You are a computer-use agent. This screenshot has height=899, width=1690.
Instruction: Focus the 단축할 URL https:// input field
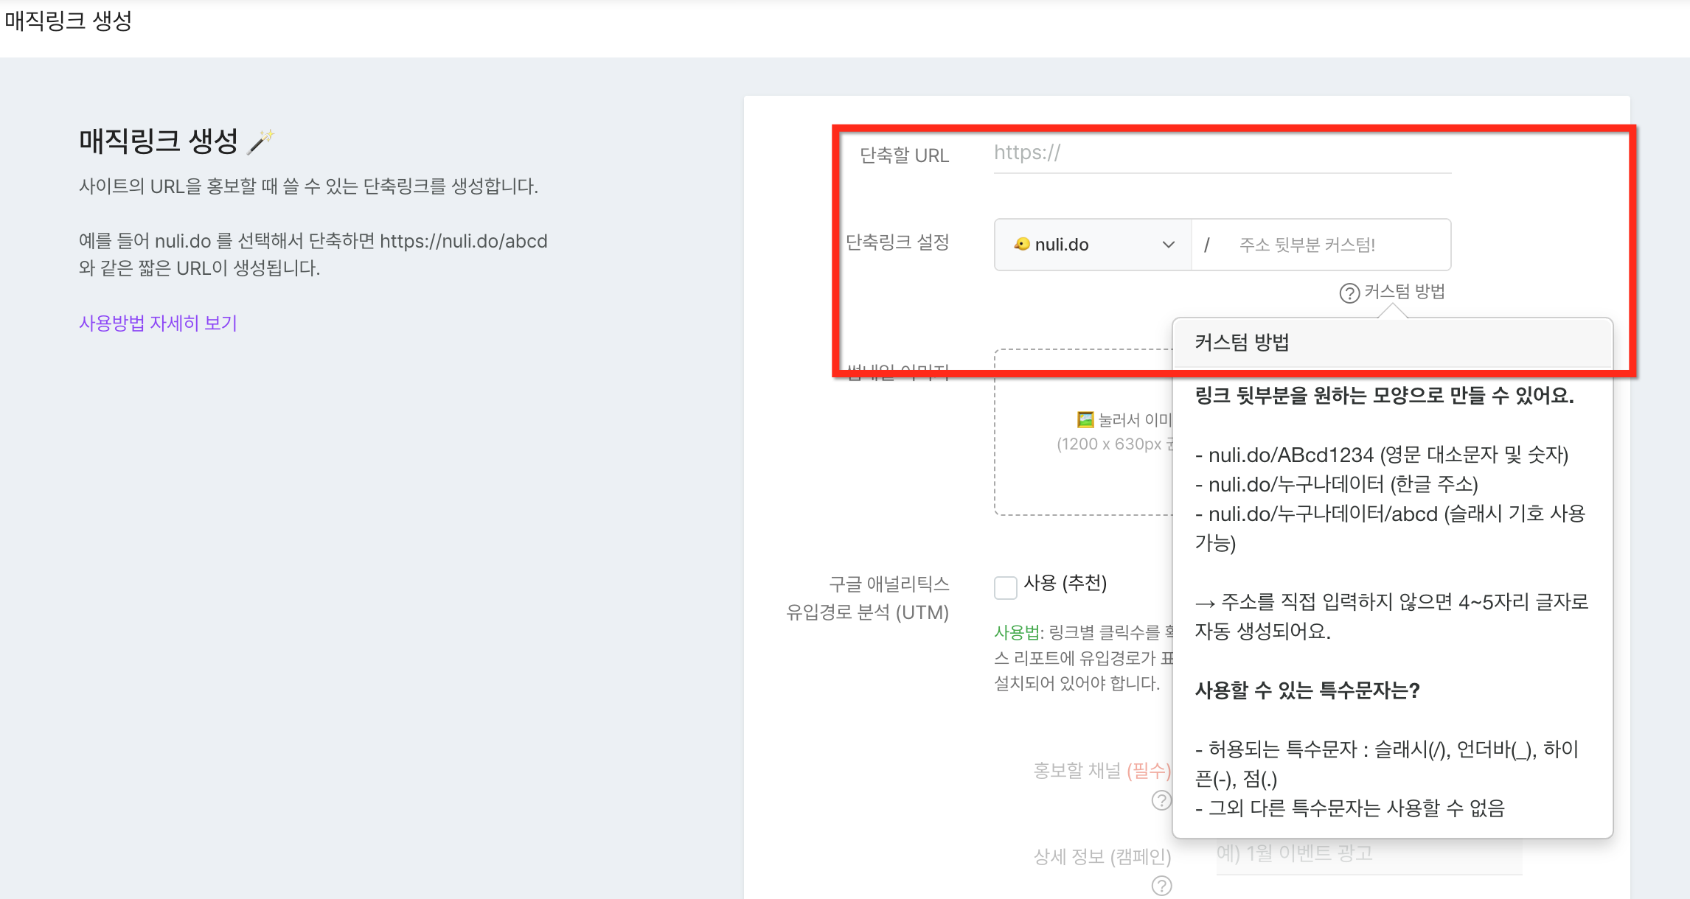coord(1221,153)
